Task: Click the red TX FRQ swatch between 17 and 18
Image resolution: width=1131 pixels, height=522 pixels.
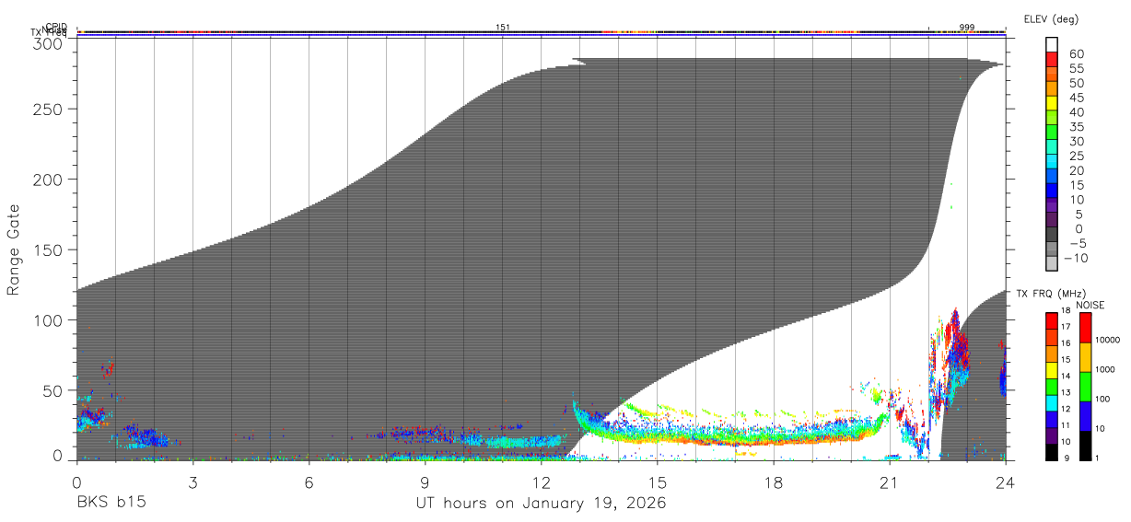Action: (1052, 320)
